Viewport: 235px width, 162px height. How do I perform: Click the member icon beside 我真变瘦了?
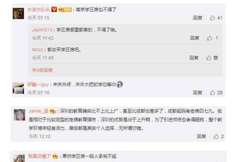pyautogui.click(x=55, y=156)
